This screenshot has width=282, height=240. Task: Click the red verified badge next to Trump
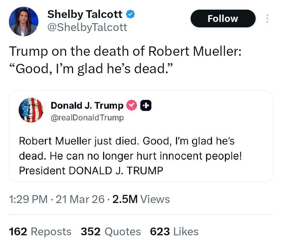point(132,106)
